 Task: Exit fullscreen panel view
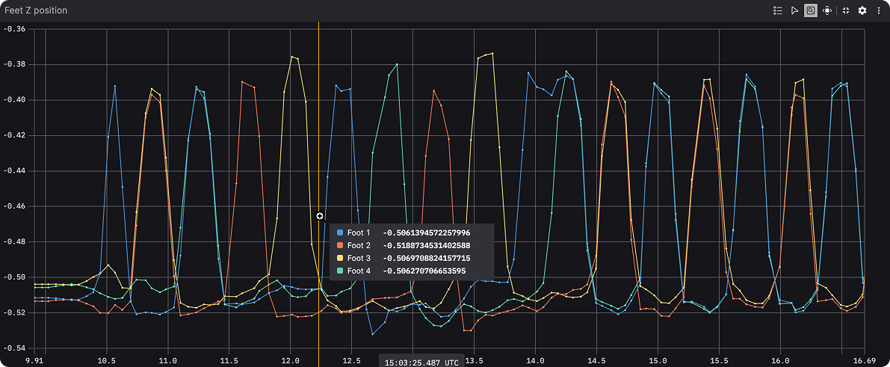[846, 10]
